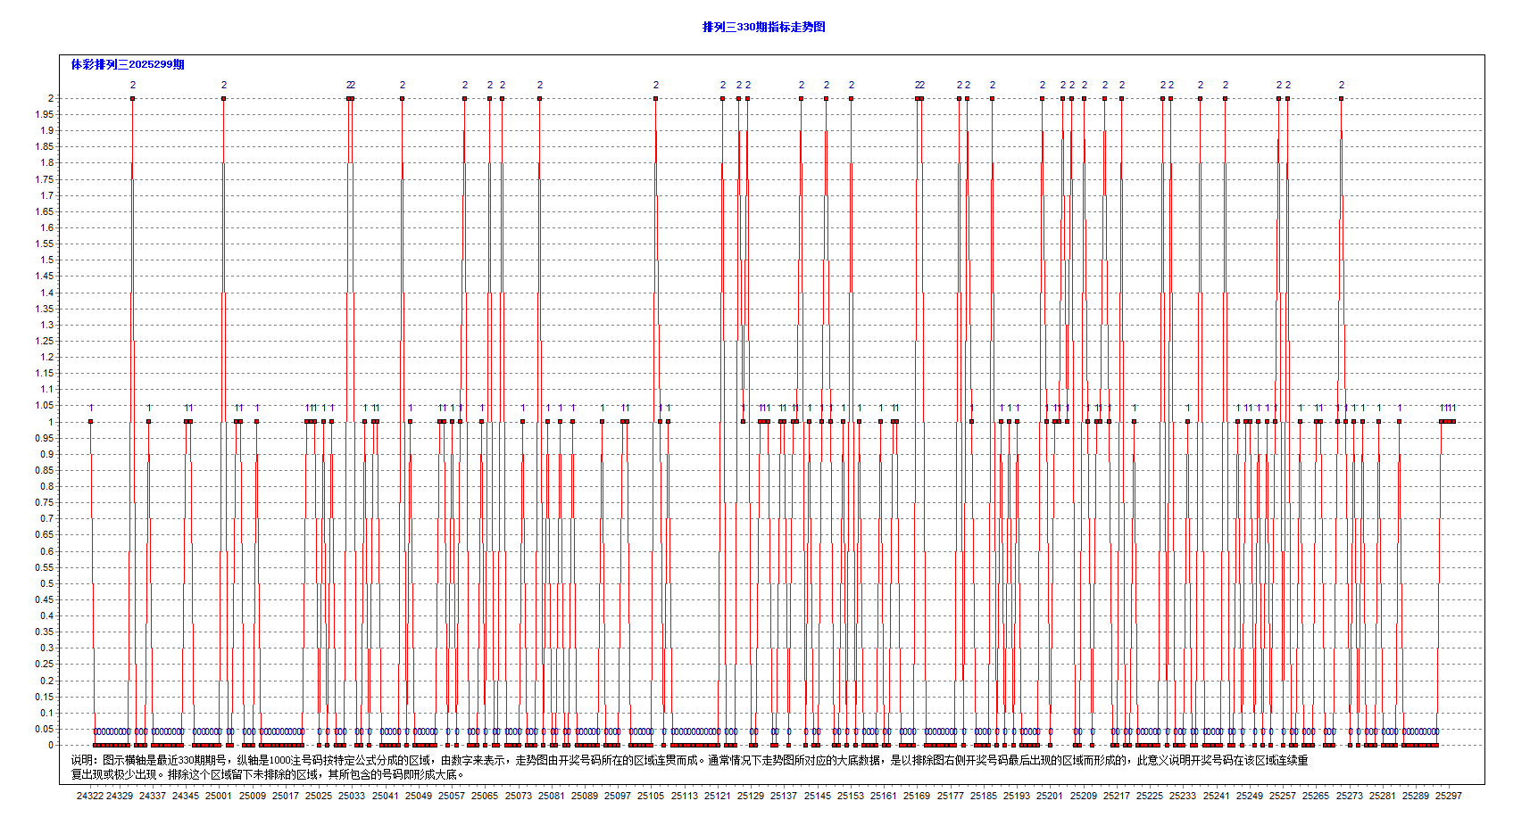Click the 25201 x-axis period label

(1050, 796)
